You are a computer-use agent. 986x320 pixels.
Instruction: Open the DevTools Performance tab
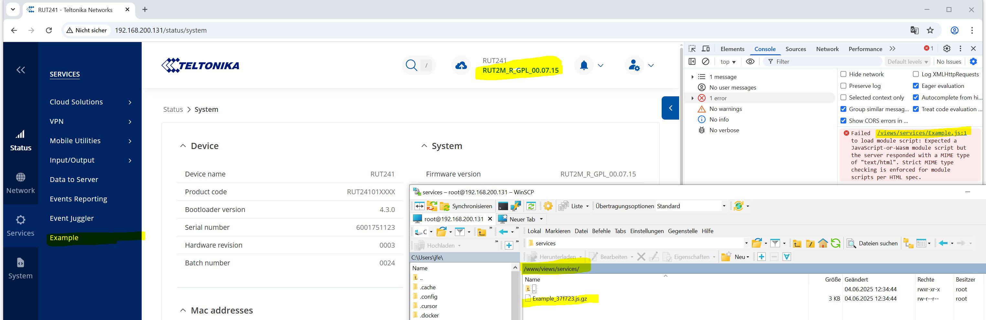point(865,49)
